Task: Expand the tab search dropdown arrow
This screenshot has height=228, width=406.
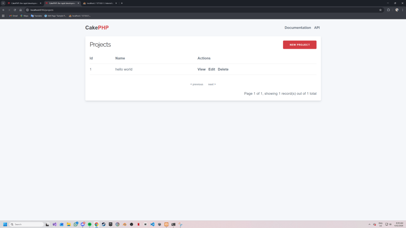Action: click(x=3, y=3)
